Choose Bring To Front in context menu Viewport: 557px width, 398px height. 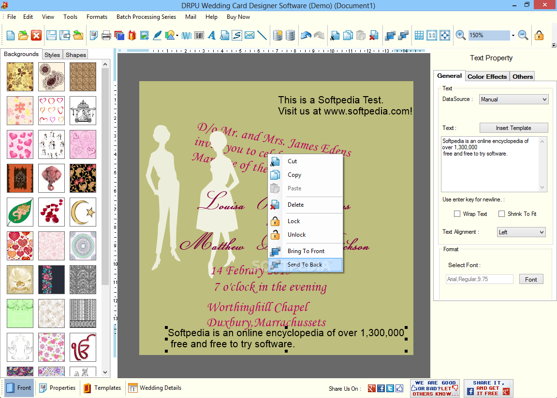click(305, 251)
